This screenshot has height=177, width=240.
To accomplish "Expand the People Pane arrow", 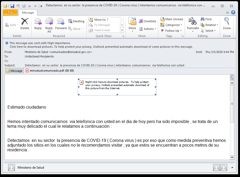I will pyautogui.click(x=232, y=168).
